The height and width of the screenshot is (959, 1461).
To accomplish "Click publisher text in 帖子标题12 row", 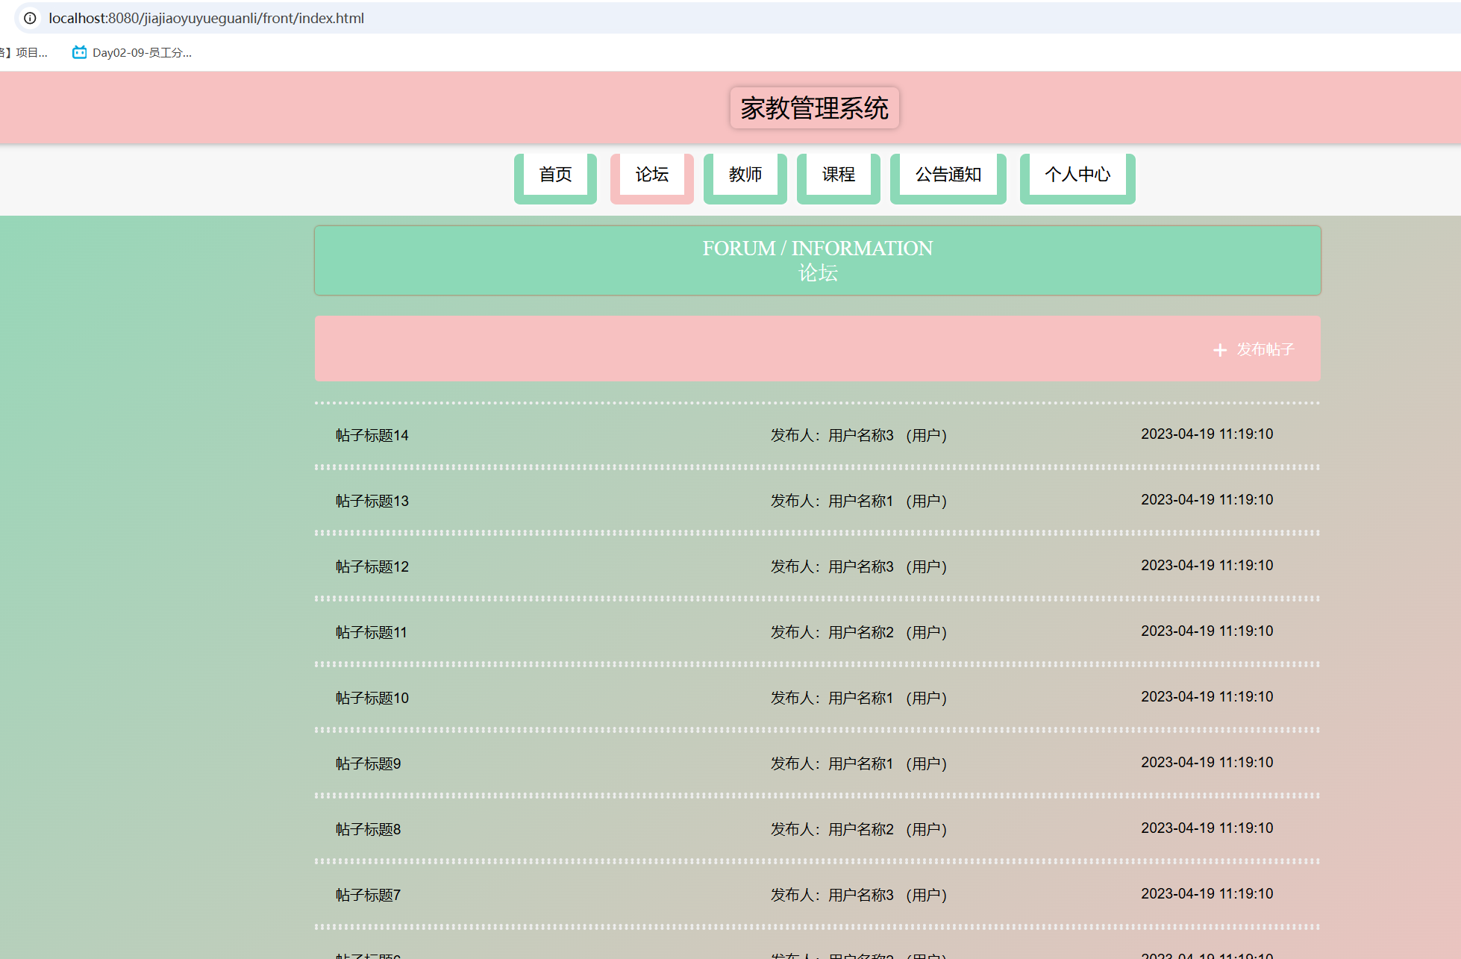I will pos(859,566).
